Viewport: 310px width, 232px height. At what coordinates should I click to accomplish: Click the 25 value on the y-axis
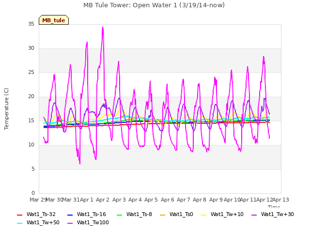pos(31,72)
